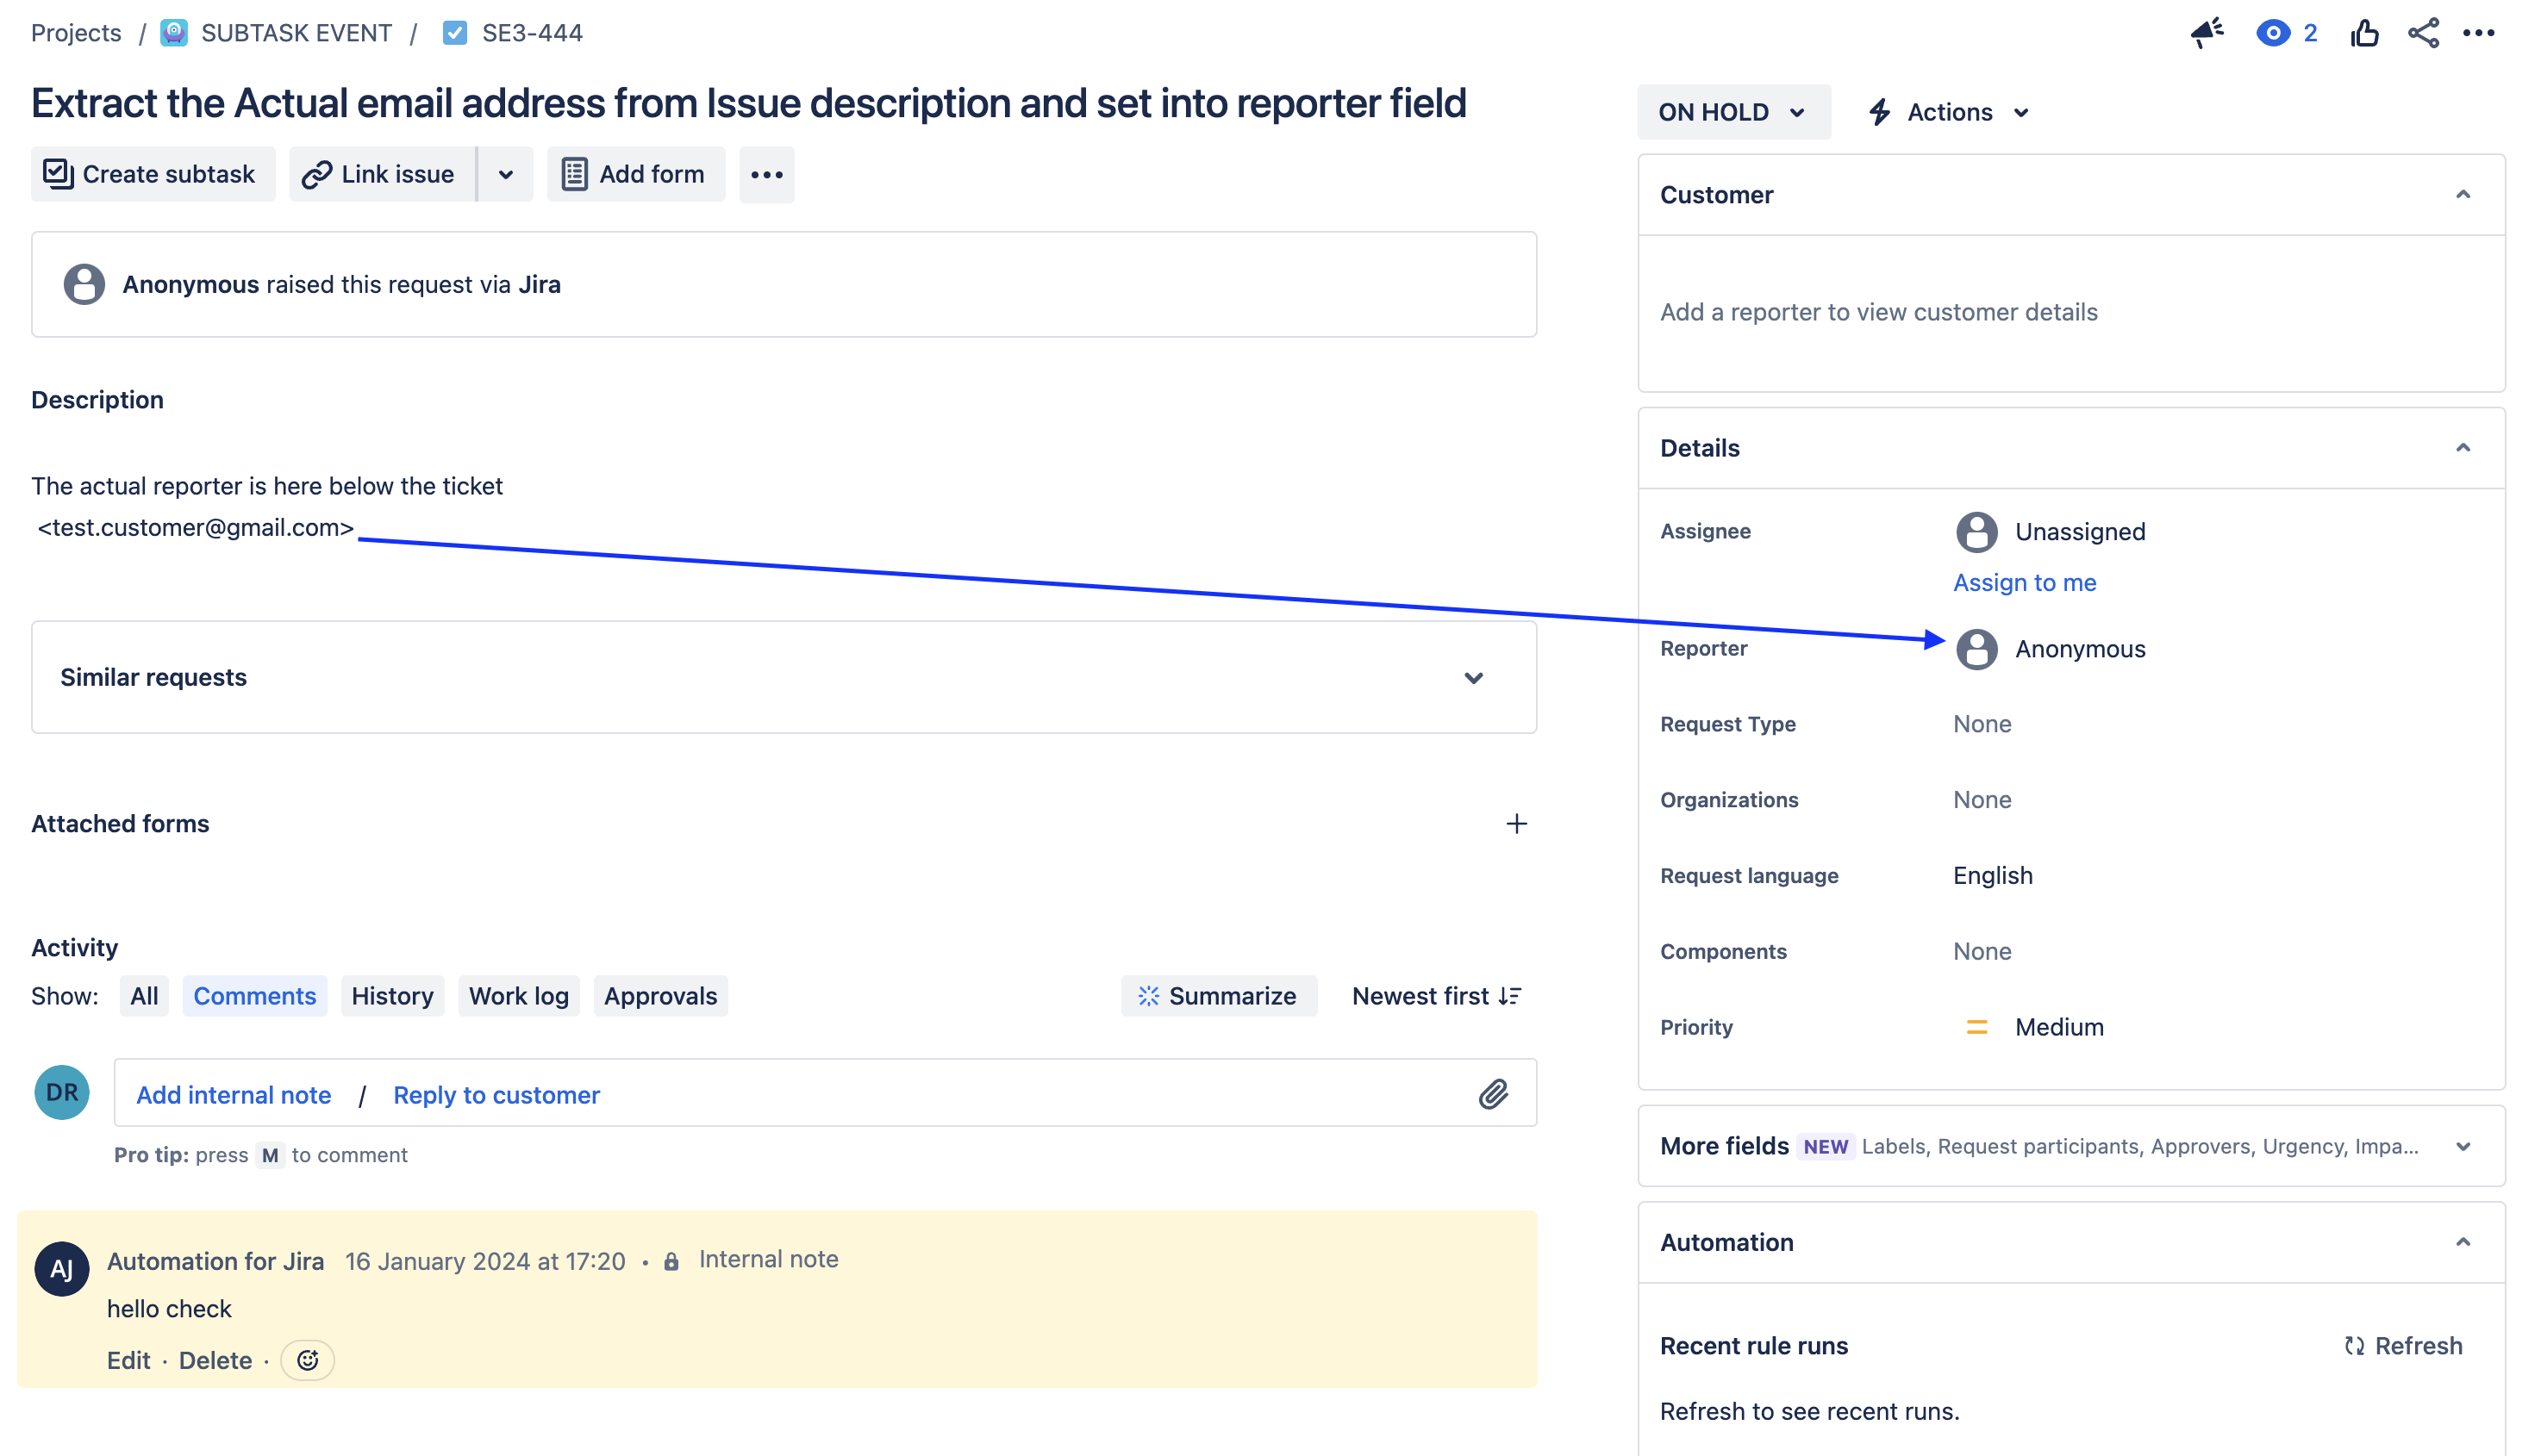2541x1456 pixels.
Task: Open the ON HOLD status dropdown
Action: tap(1732, 112)
